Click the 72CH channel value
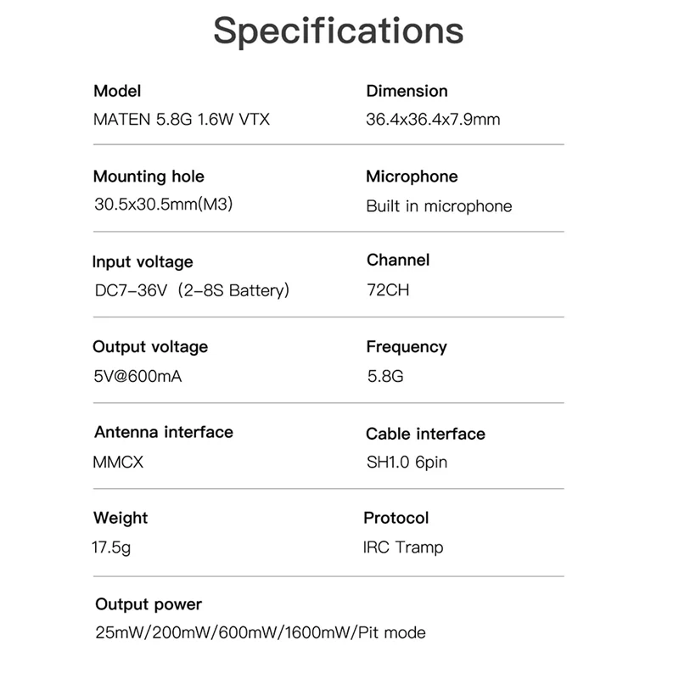Viewport: 679px width, 679px height. [388, 289]
